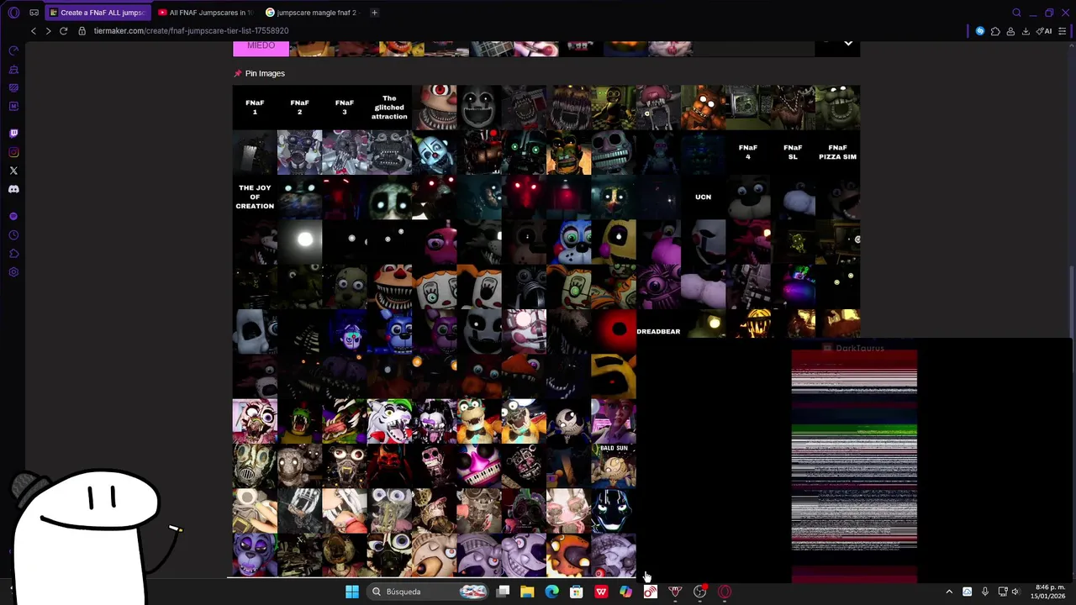Select THE JOY OF CREATION label tile
This screenshot has height=605, width=1076.
[x=255, y=197]
